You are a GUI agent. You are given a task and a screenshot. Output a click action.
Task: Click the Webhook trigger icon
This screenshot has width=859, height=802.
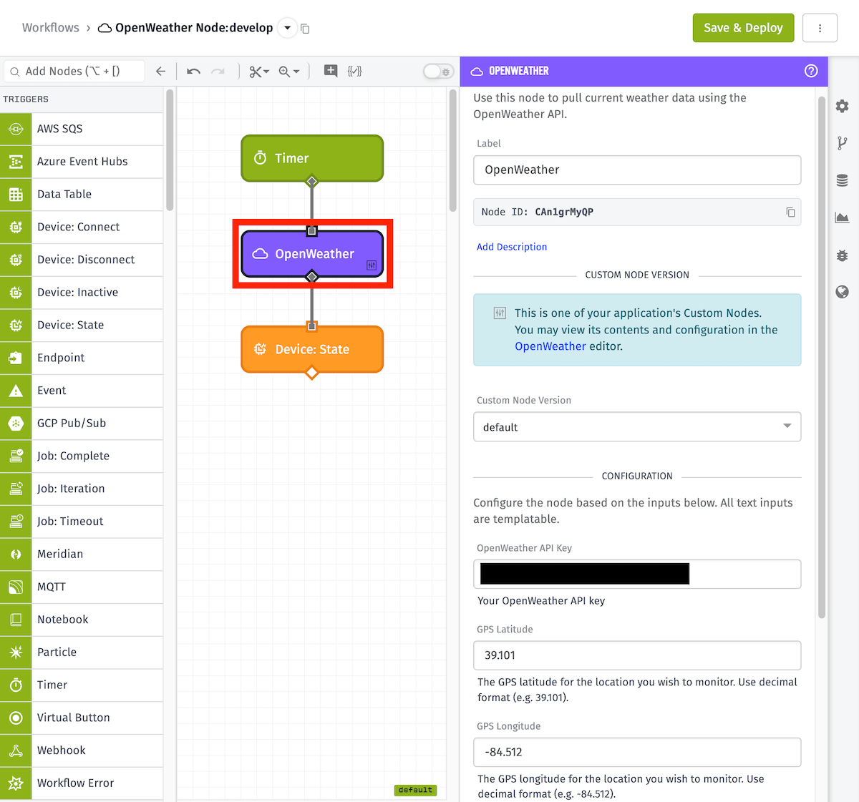pos(16,750)
